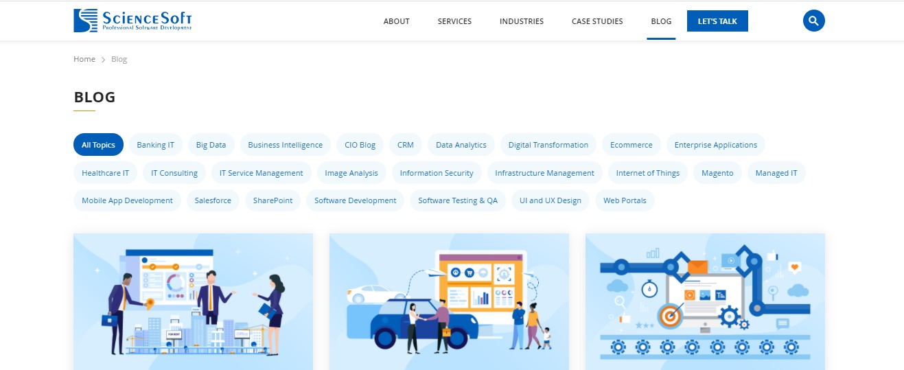Viewport: 904px width, 370px height.
Task: Open the search magnifier icon
Action: point(813,21)
